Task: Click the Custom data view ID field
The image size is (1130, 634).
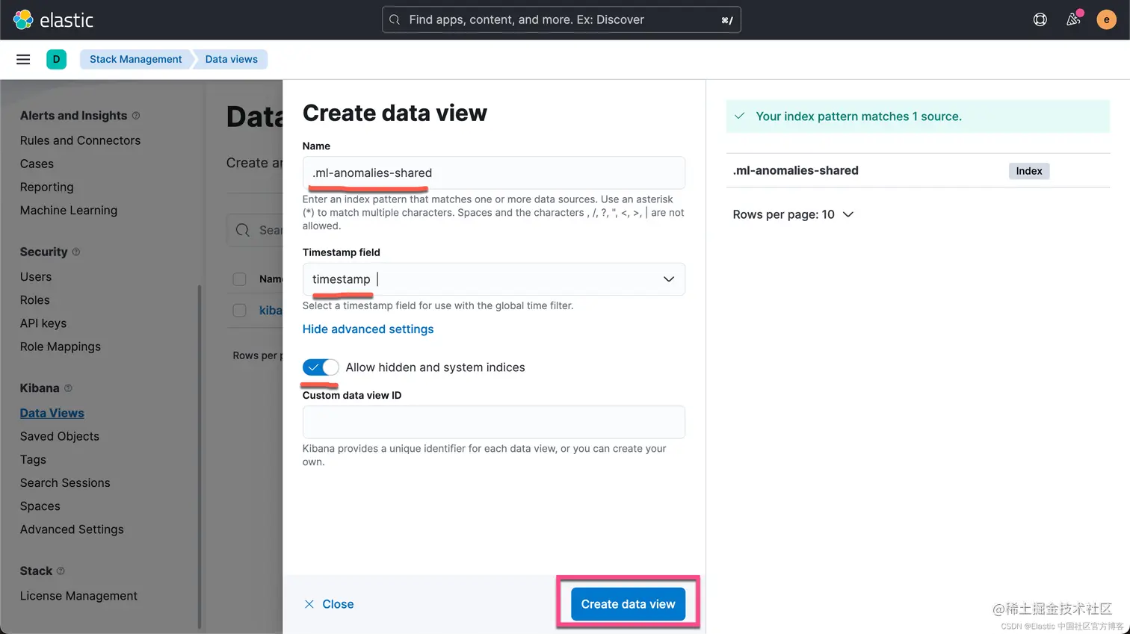Action: click(493, 422)
